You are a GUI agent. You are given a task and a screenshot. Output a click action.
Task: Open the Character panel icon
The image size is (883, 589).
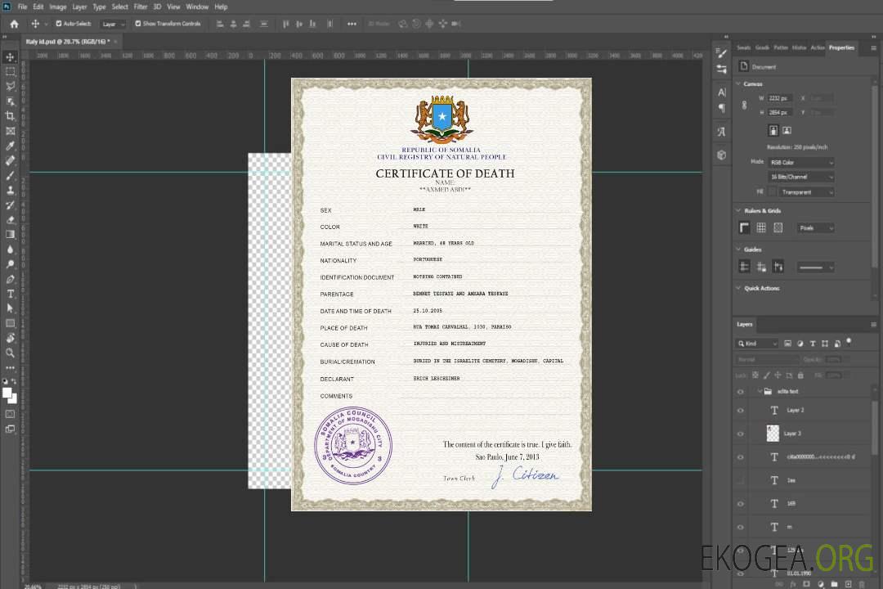722,92
